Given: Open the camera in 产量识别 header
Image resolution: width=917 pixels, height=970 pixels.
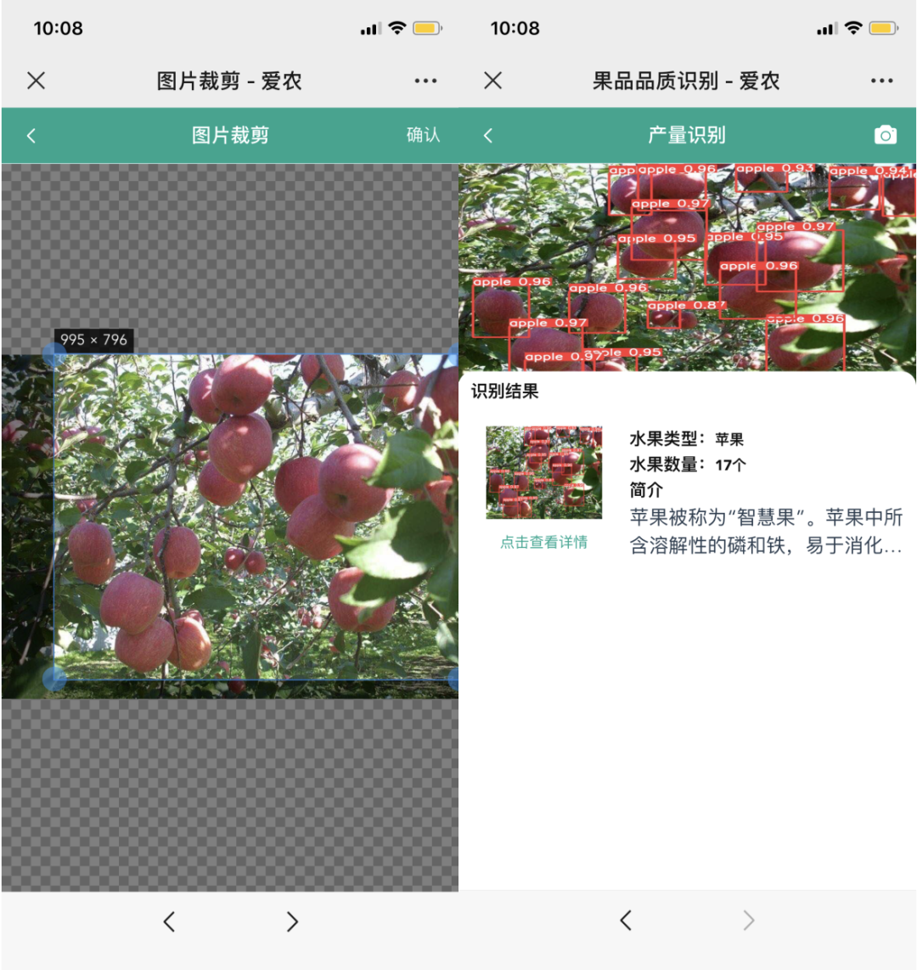Looking at the screenshot, I should [x=885, y=135].
